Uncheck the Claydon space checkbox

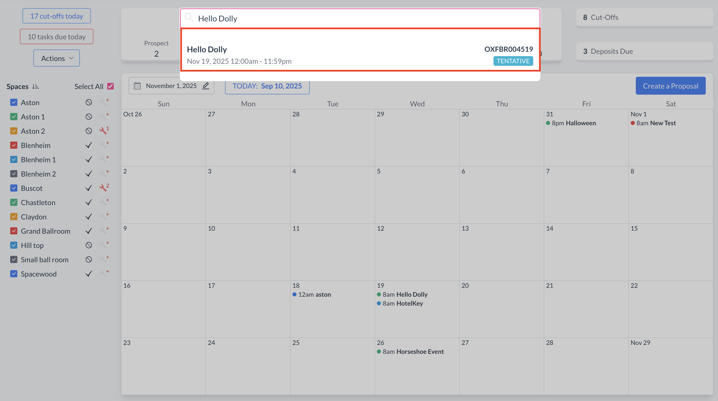pyautogui.click(x=14, y=217)
